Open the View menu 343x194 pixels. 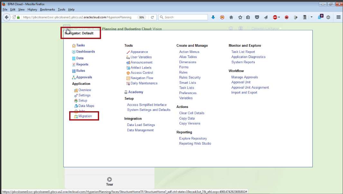(21, 10)
